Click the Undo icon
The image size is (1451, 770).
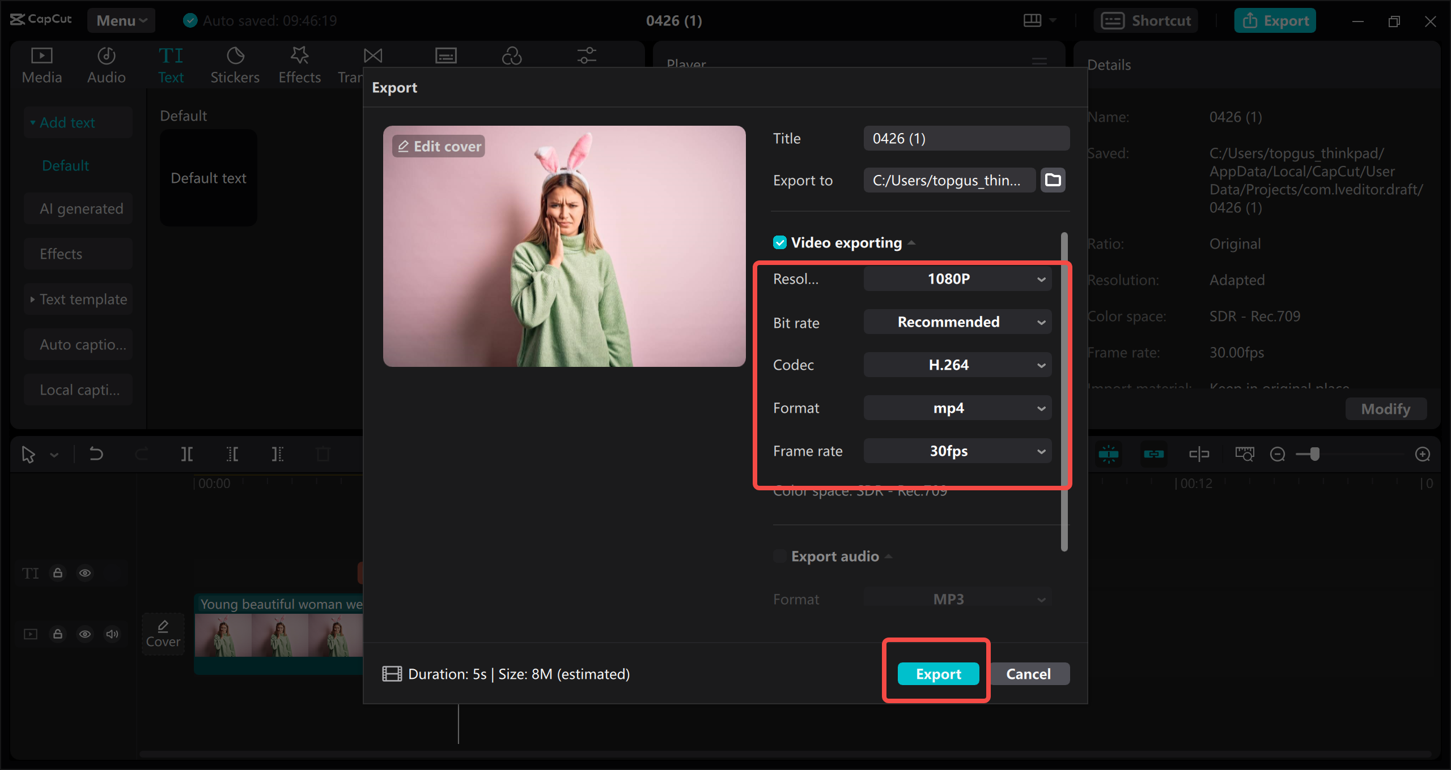[96, 454]
